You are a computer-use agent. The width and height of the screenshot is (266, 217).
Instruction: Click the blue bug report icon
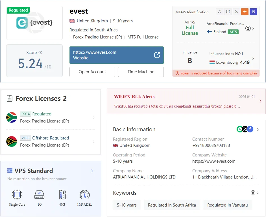tap(253, 12)
